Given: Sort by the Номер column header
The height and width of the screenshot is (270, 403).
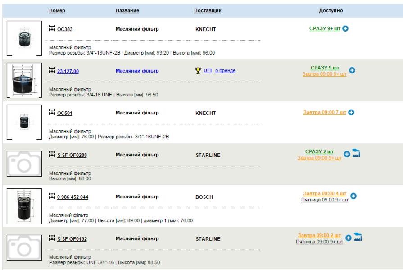Looking at the screenshot, I should point(57,10).
